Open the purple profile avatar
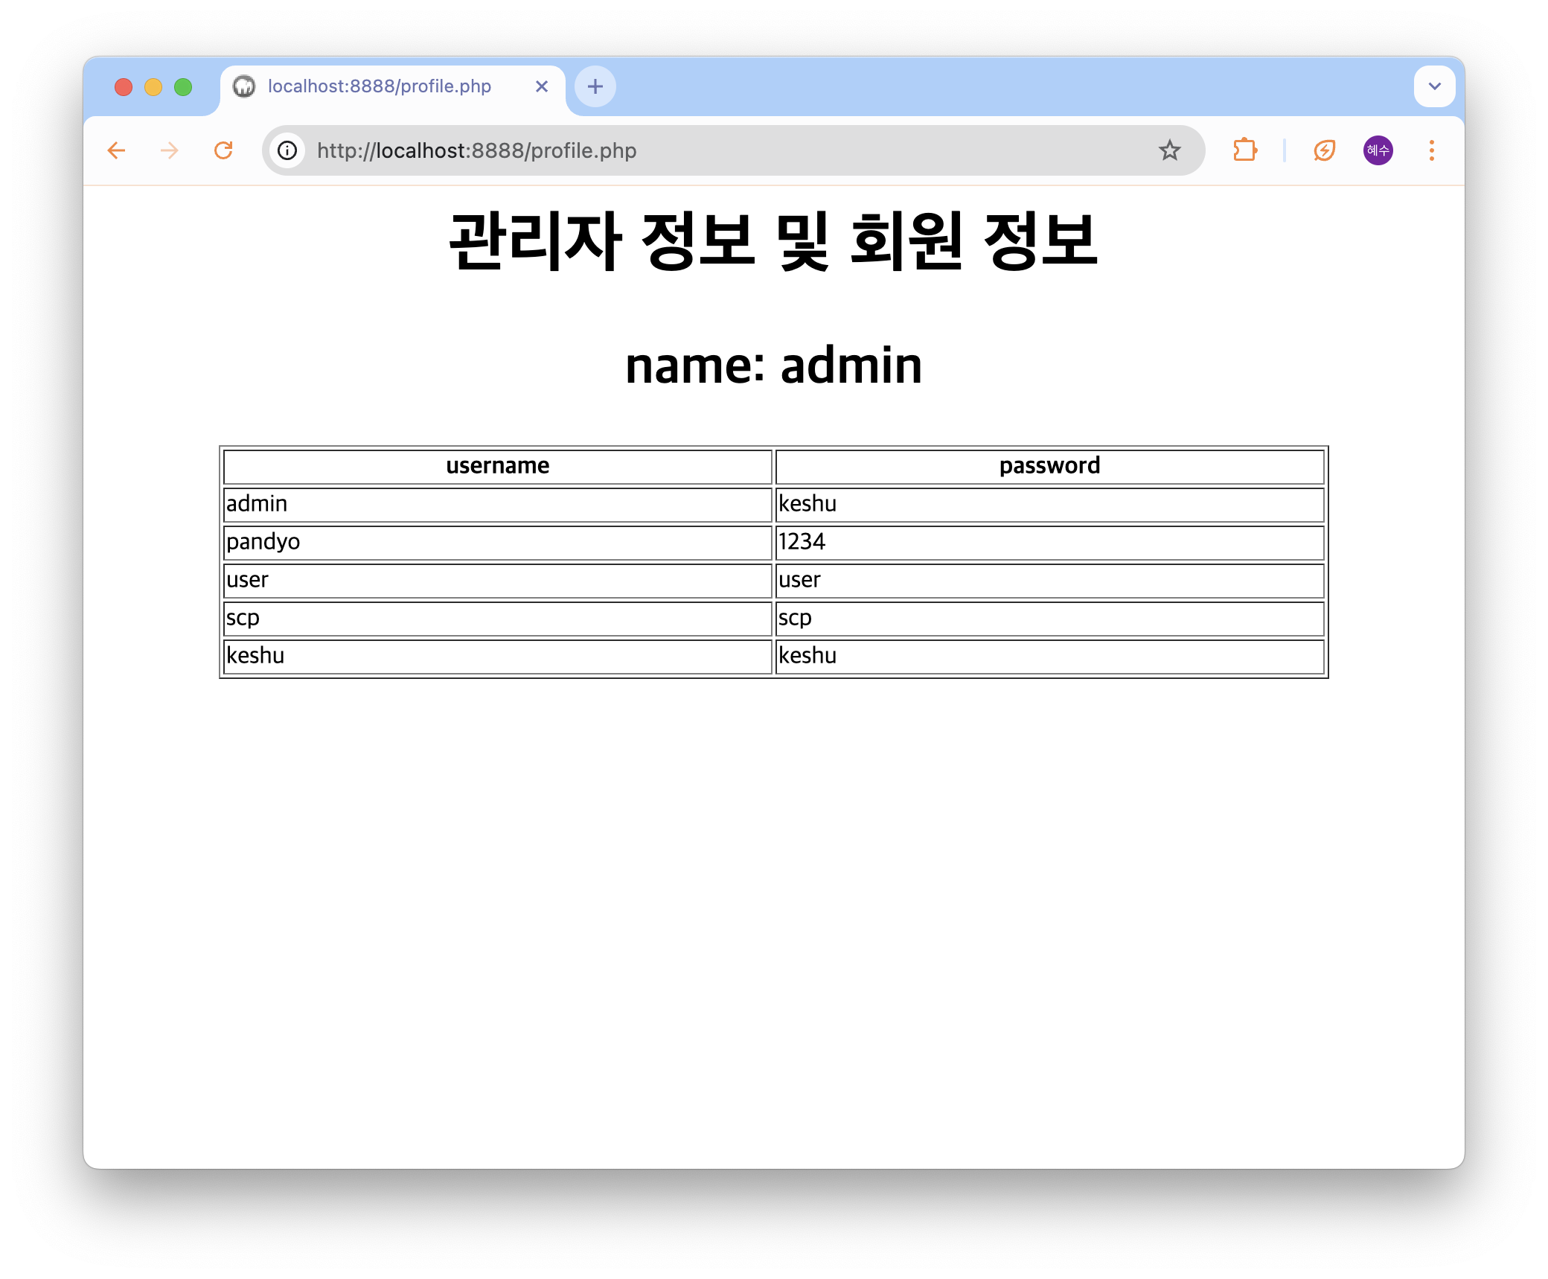Screen dimensions: 1548x1279 coord(1378,151)
